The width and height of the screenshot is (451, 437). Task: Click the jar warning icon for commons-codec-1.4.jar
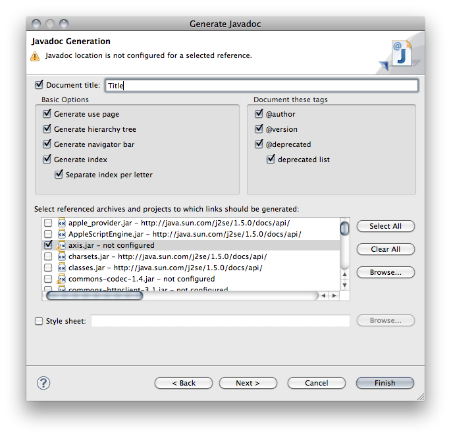point(61,279)
